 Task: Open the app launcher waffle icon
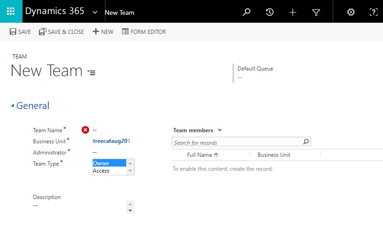click(11, 12)
